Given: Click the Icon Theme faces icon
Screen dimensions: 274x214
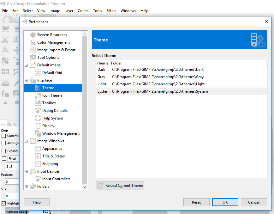Looking at the screenshot, I should (38, 95).
